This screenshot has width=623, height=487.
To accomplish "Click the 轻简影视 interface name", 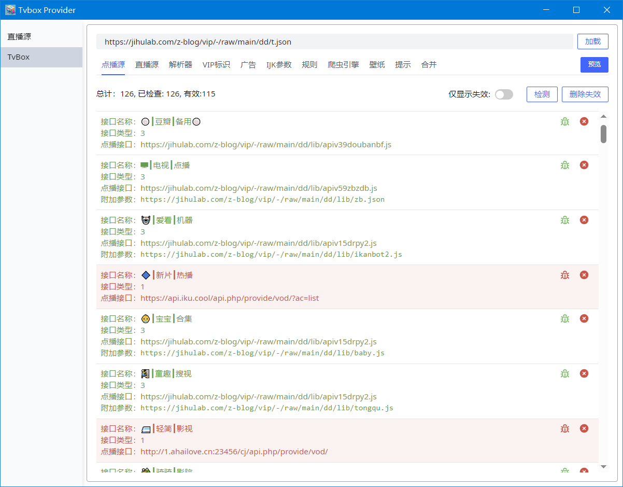I will click(x=167, y=429).
